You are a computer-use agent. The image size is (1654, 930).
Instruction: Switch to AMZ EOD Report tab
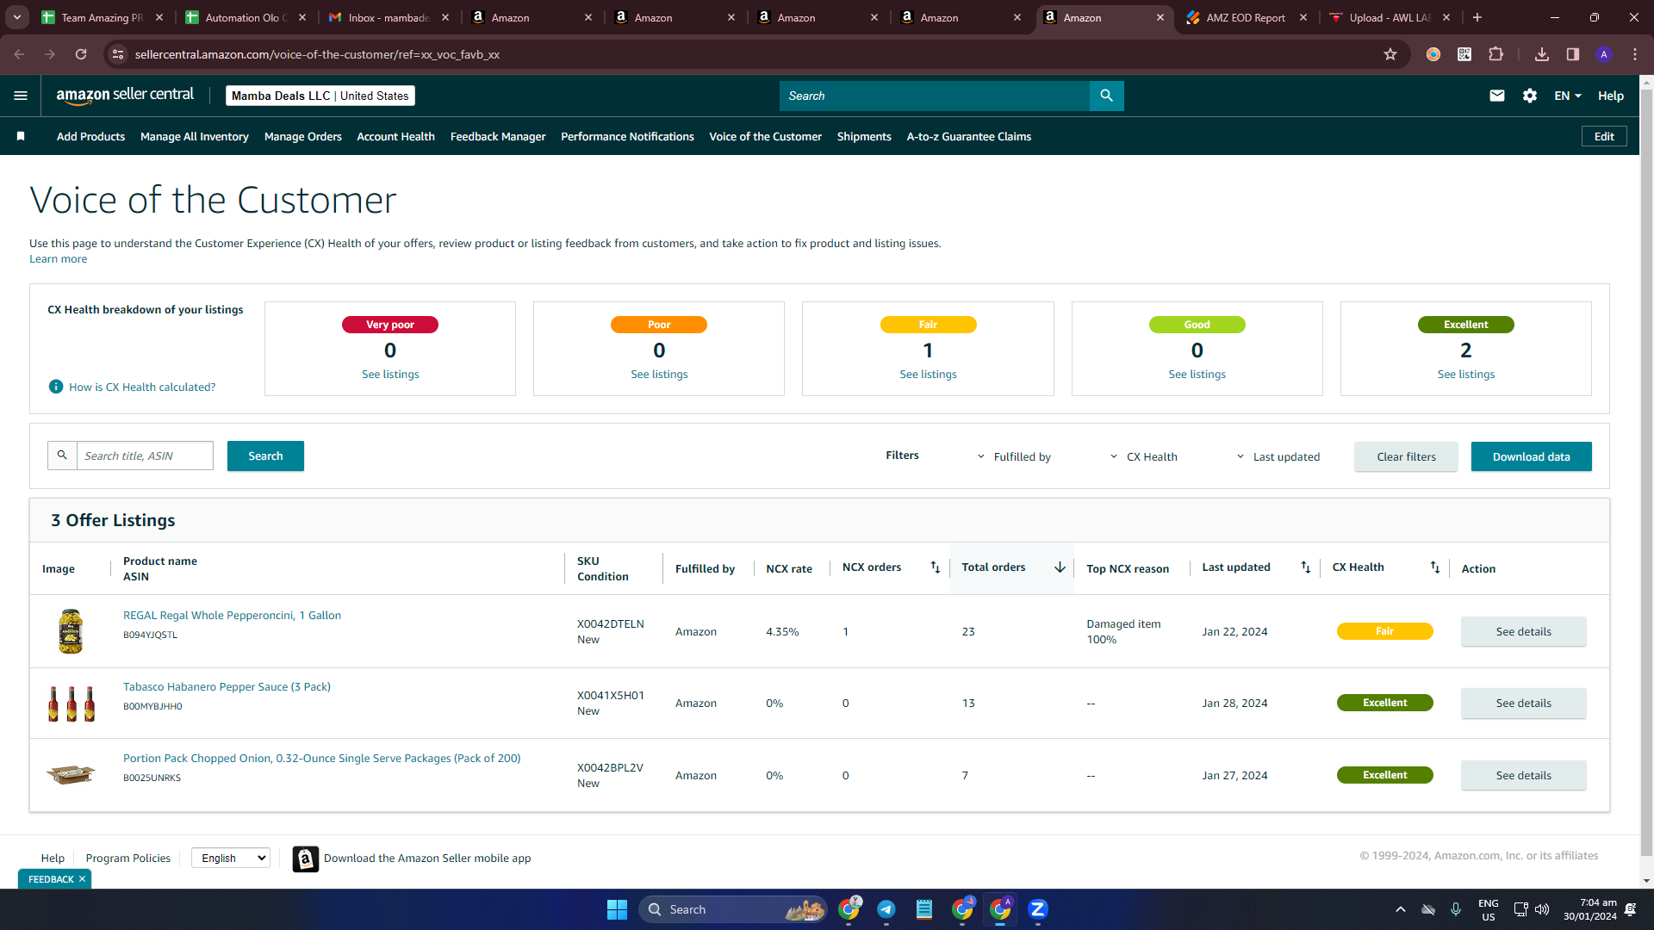point(1246,17)
